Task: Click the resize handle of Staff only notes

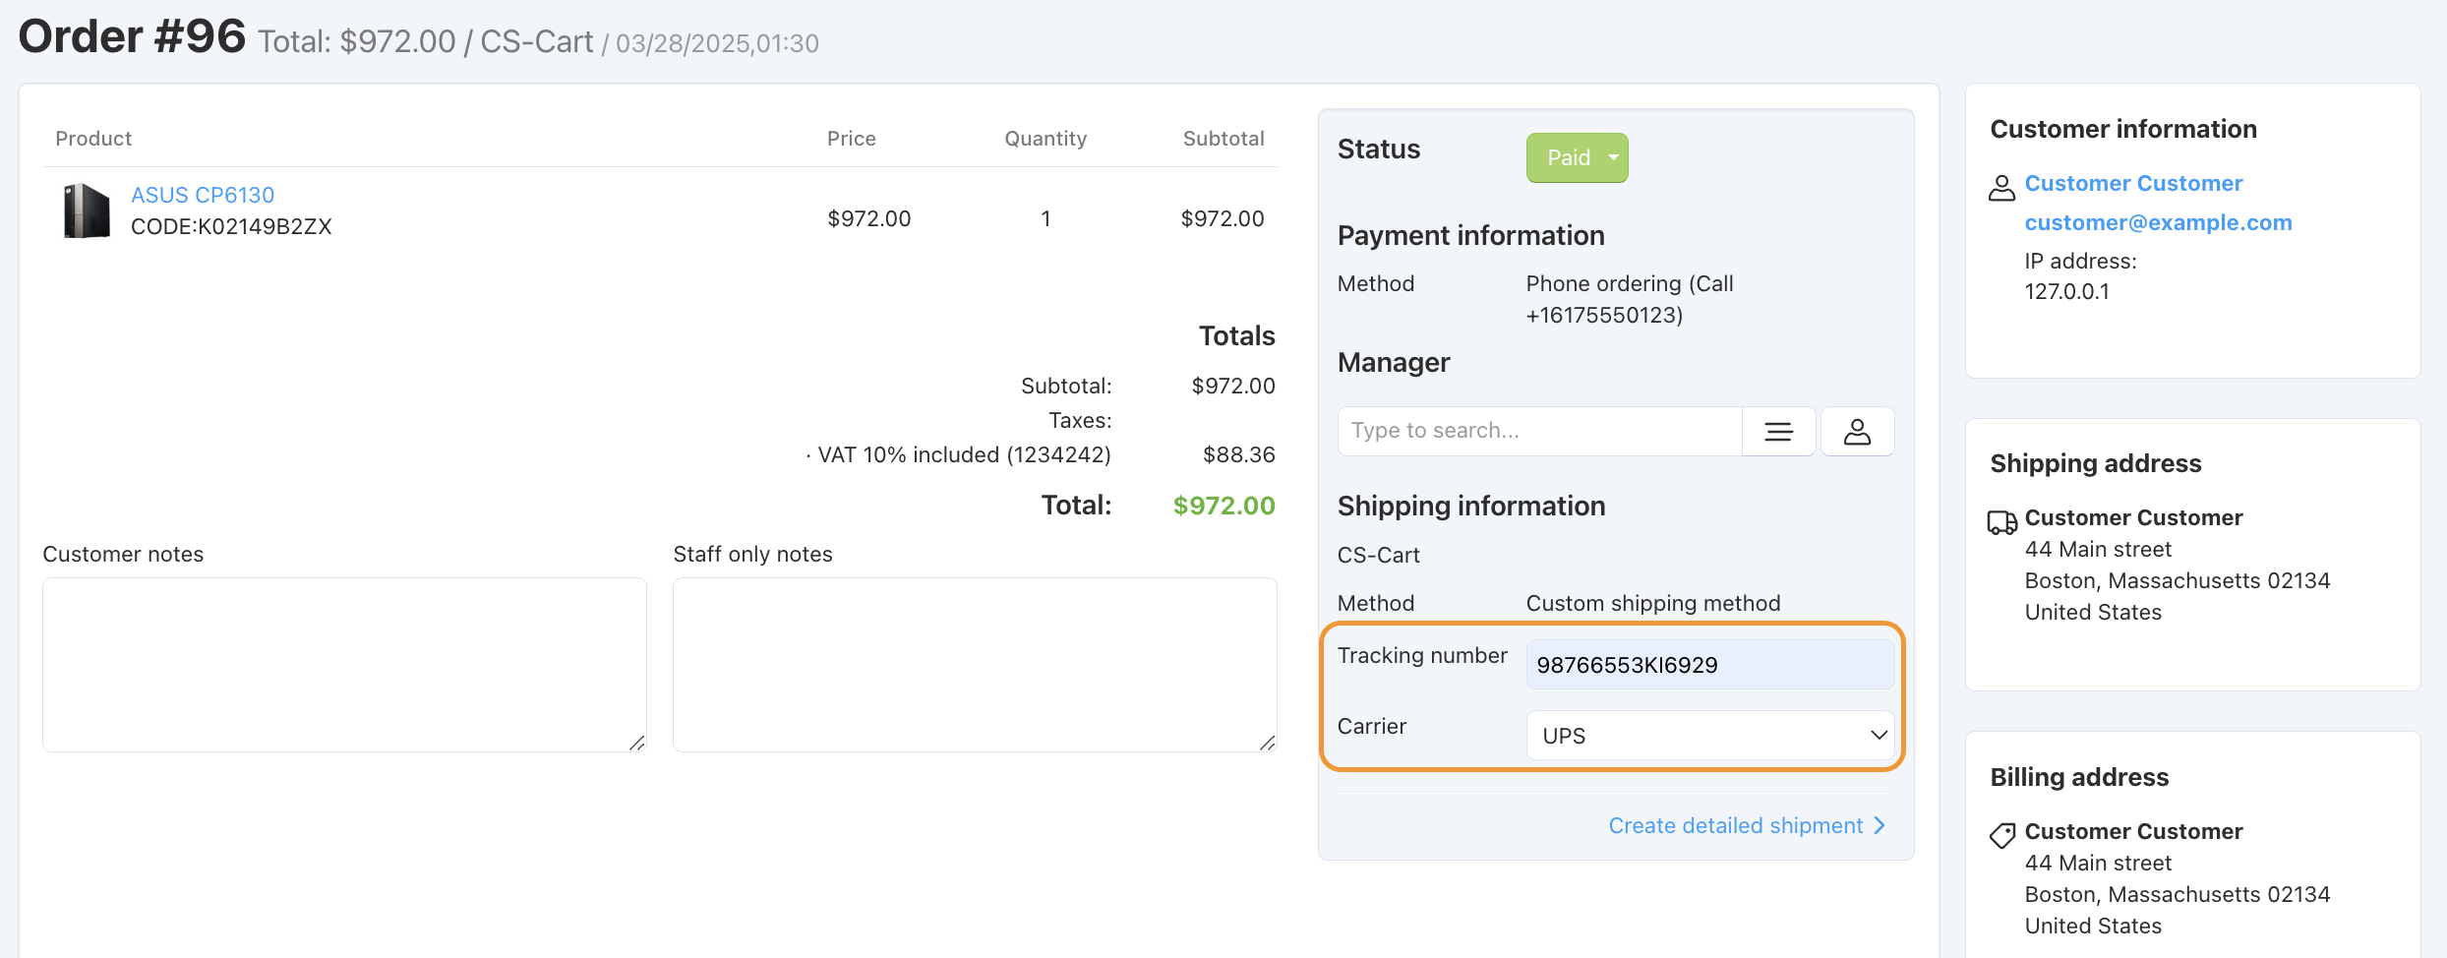Action: coord(1268,744)
